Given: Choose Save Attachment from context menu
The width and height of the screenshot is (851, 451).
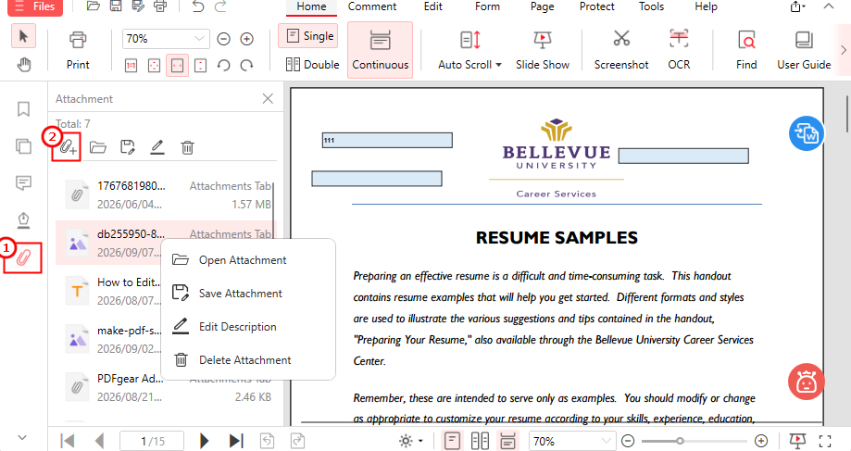Looking at the screenshot, I should [x=248, y=293].
